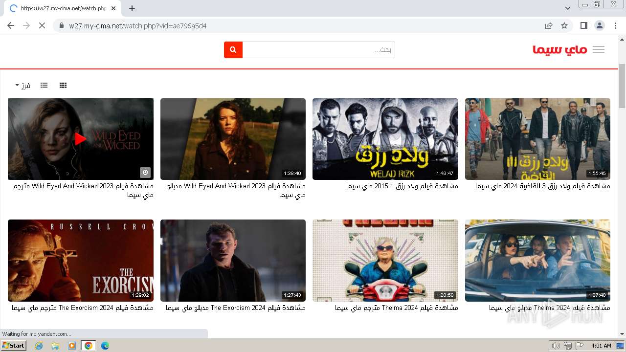Click Chrome icon in taskbar
626x352 pixels.
click(89, 346)
